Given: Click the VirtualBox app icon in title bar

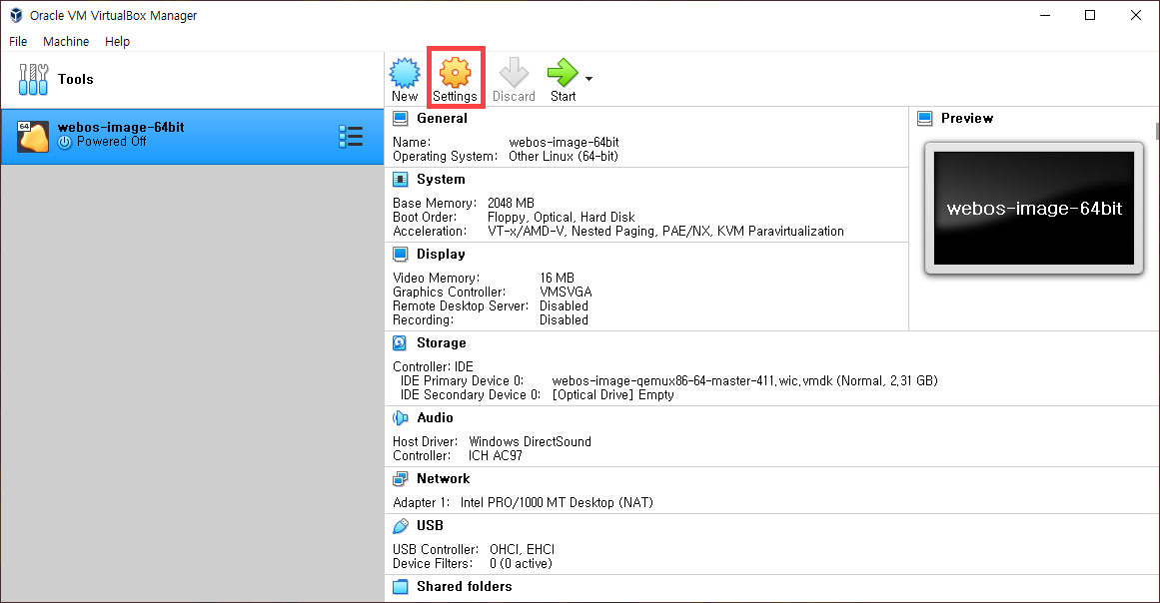Looking at the screenshot, I should coord(16,15).
